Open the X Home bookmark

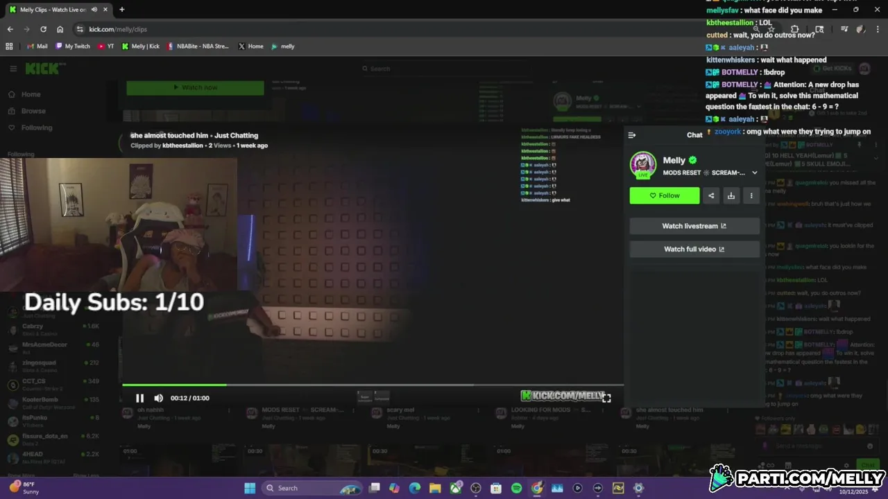(250, 46)
